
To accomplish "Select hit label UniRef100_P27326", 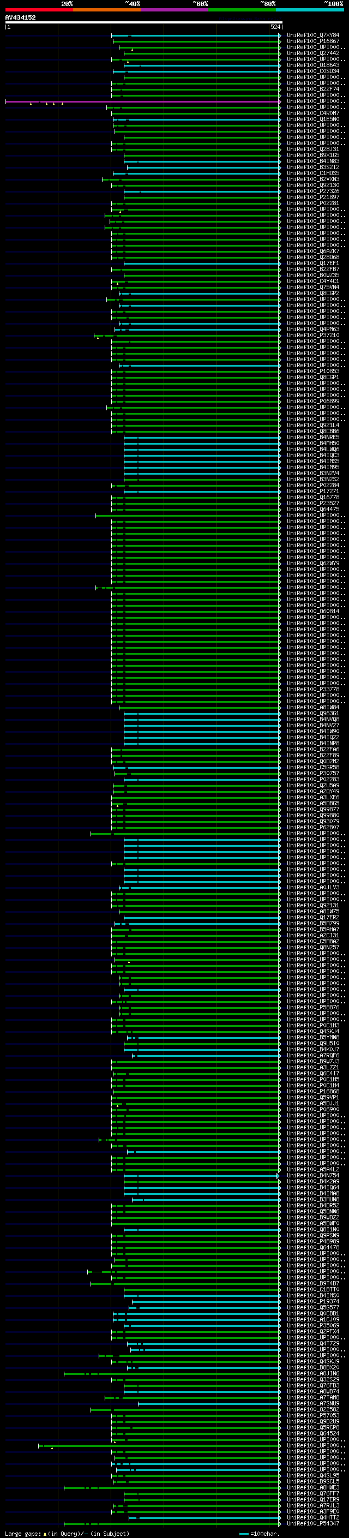I will (x=313, y=191).
